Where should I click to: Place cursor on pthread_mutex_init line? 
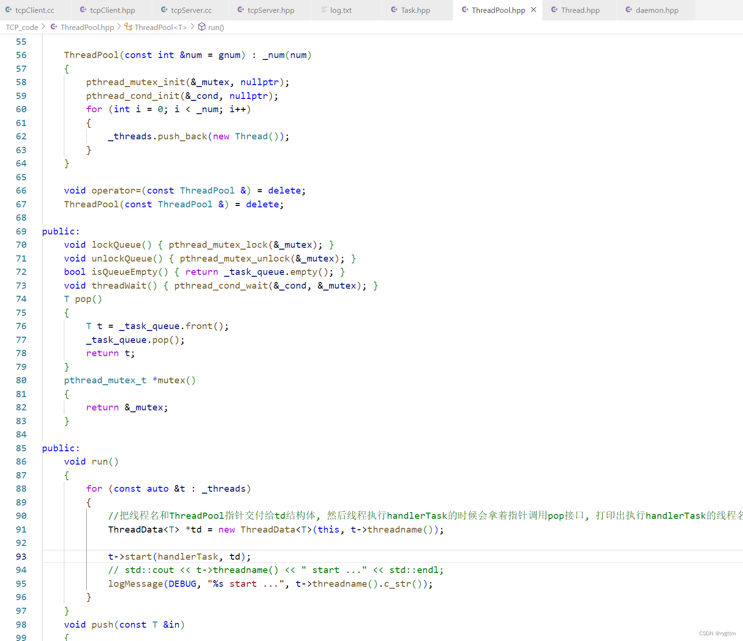(x=188, y=82)
